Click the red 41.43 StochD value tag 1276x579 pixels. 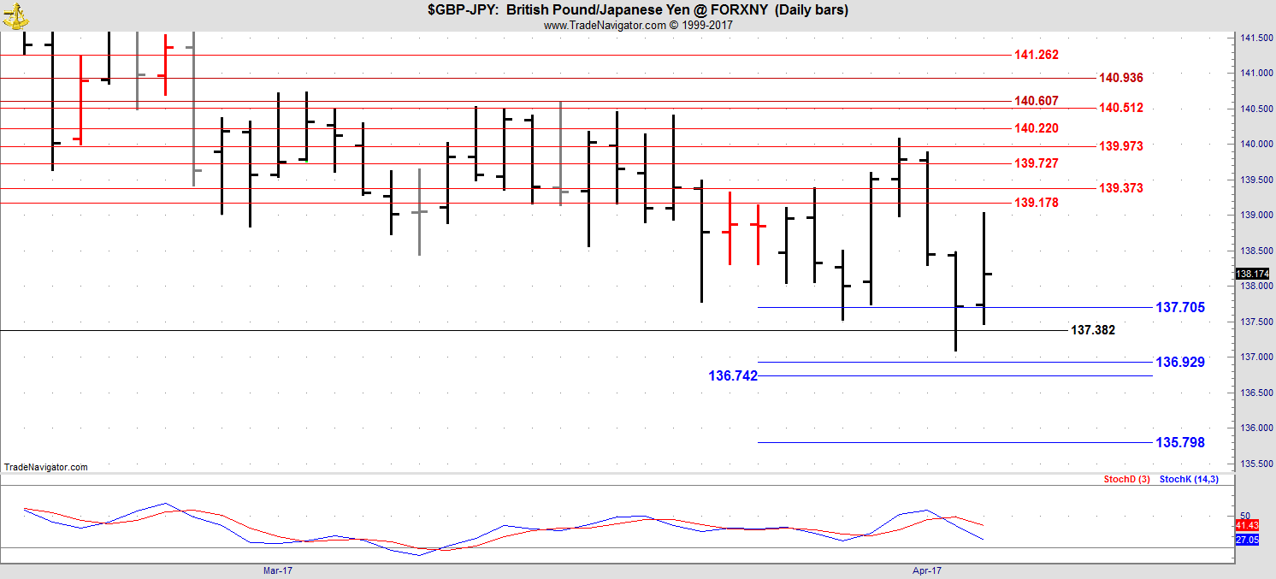(x=1247, y=523)
